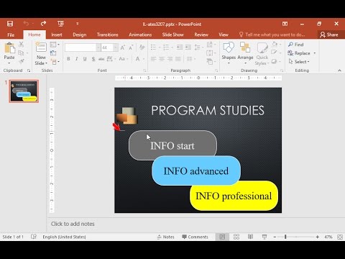Select slide 1 thumbnail
Screen dimensions: 345x259
tap(24, 91)
